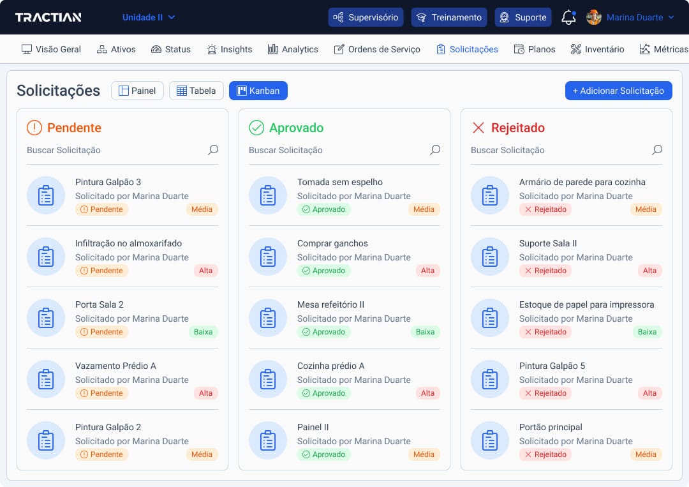Clipboard icon for Vazamento Prédio A
Image resolution: width=689 pixels, height=487 pixels.
(46, 379)
